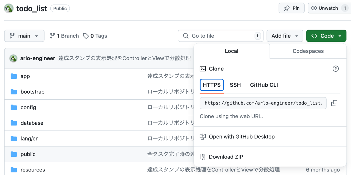Viewport: 351px width, 175px height.
Task: Click the arlo-engineer username link
Action: pos(38,58)
